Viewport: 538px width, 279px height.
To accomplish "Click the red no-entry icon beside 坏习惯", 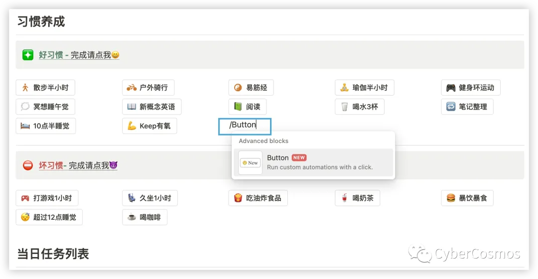I will (28, 165).
